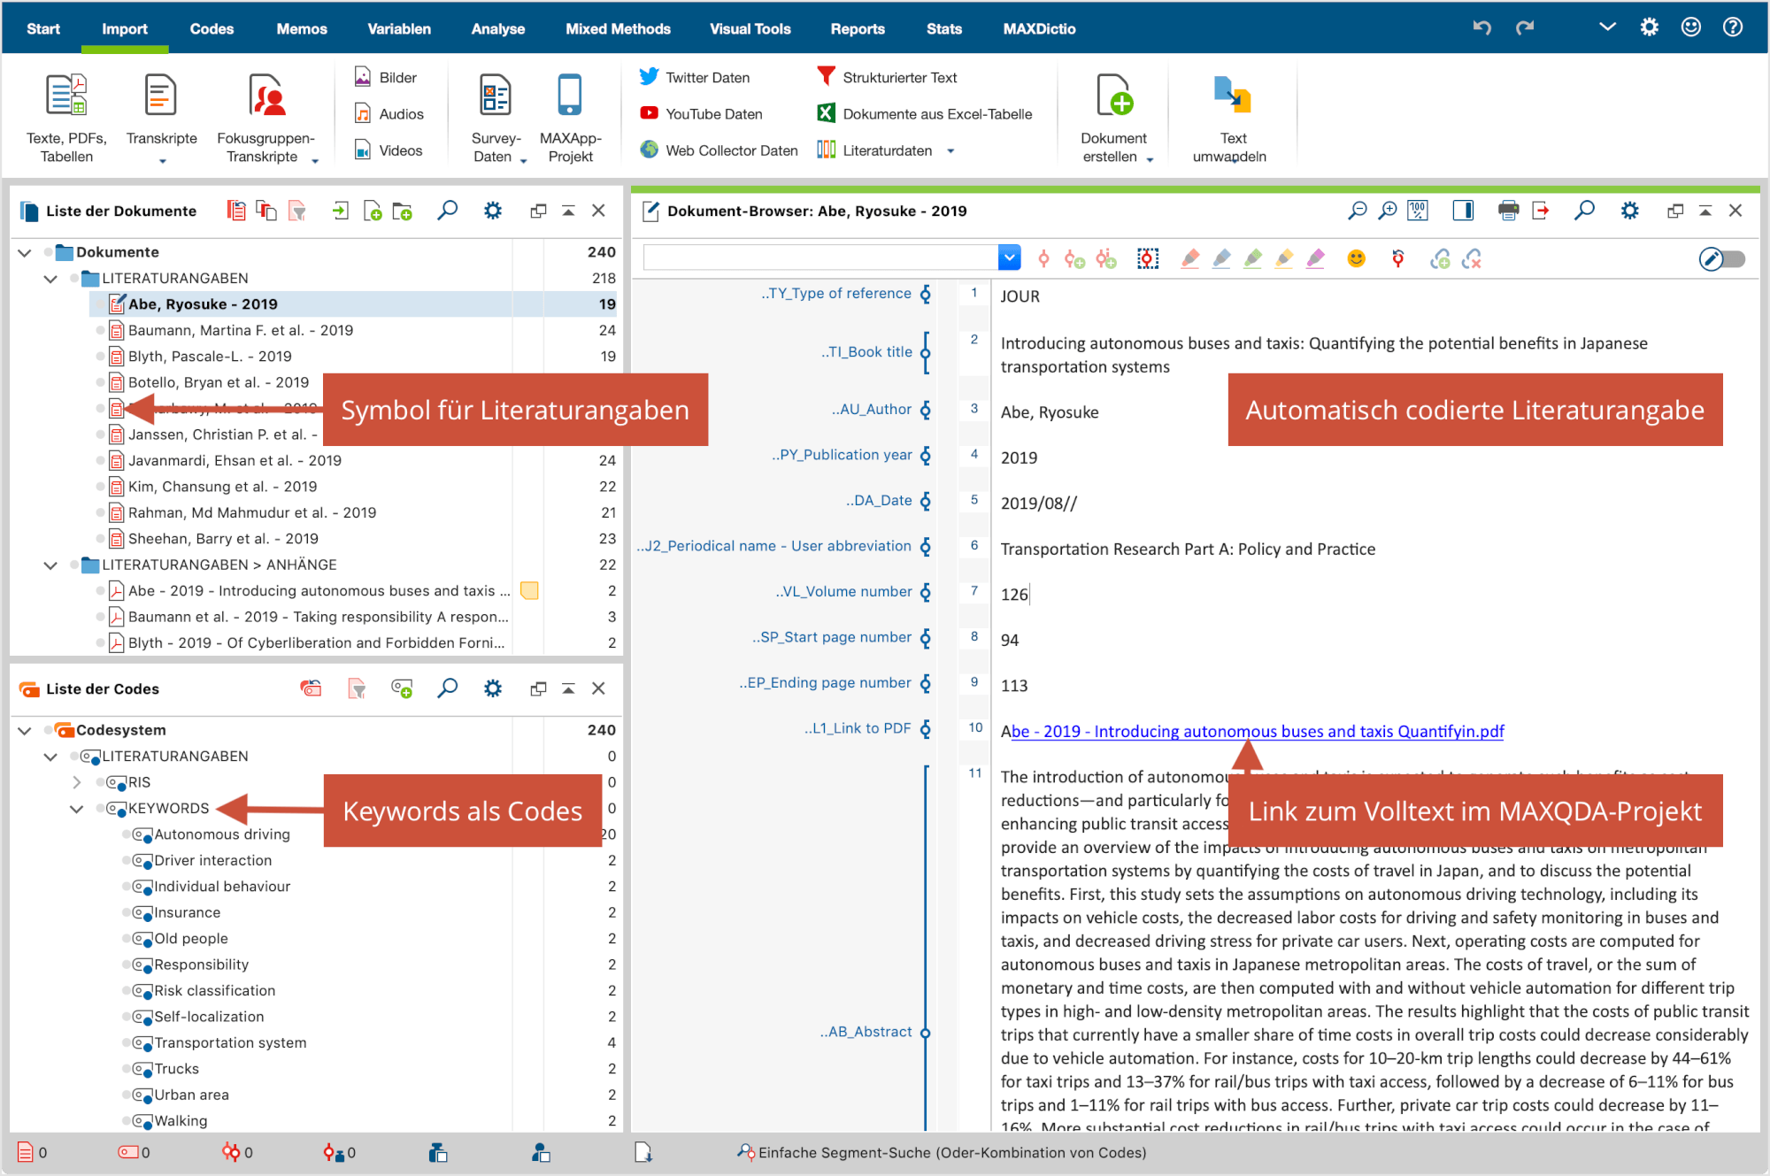Image resolution: width=1770 pixels, height=1176 pixels.
Task: Click the code quick-list input field
Action: pyautogui.click(x=820, y=257)
